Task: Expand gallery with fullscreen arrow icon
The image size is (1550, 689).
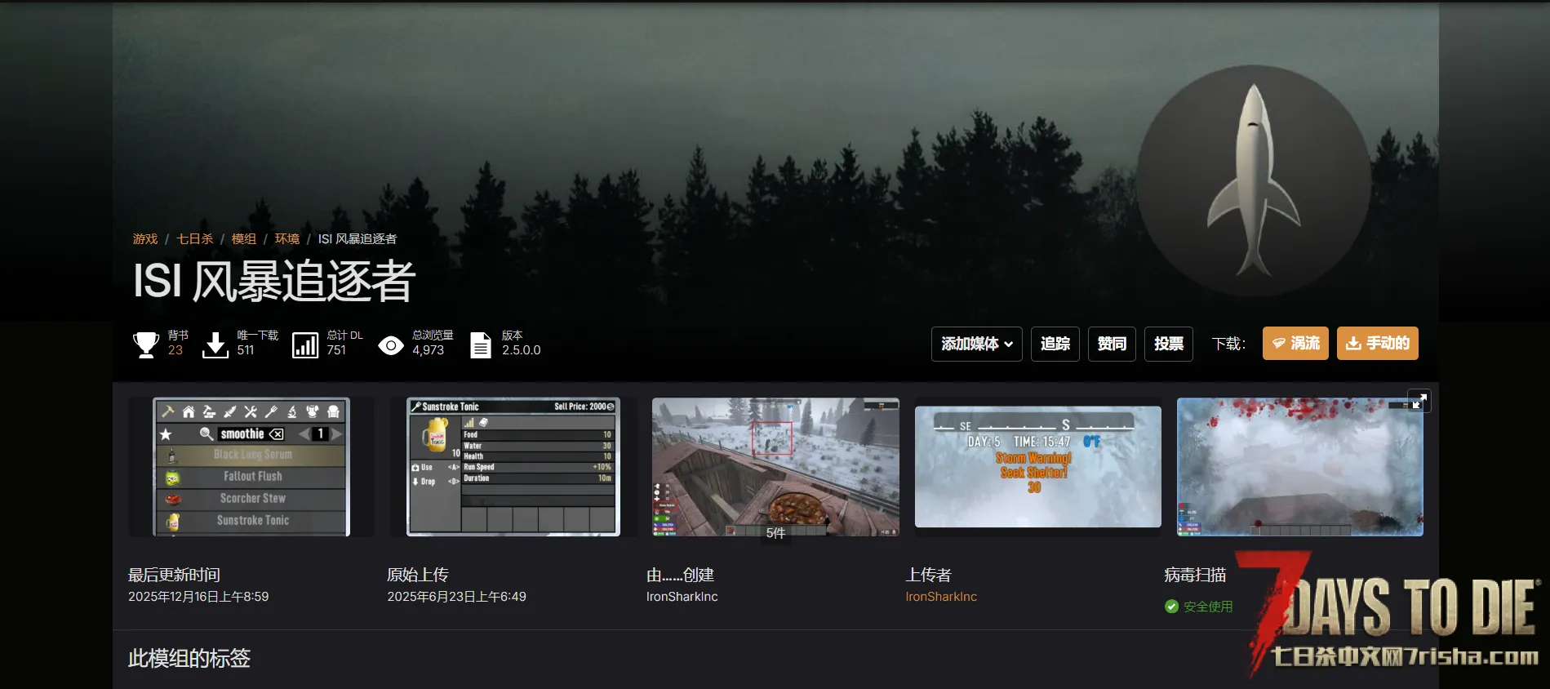Action: tap(1419, 401)
